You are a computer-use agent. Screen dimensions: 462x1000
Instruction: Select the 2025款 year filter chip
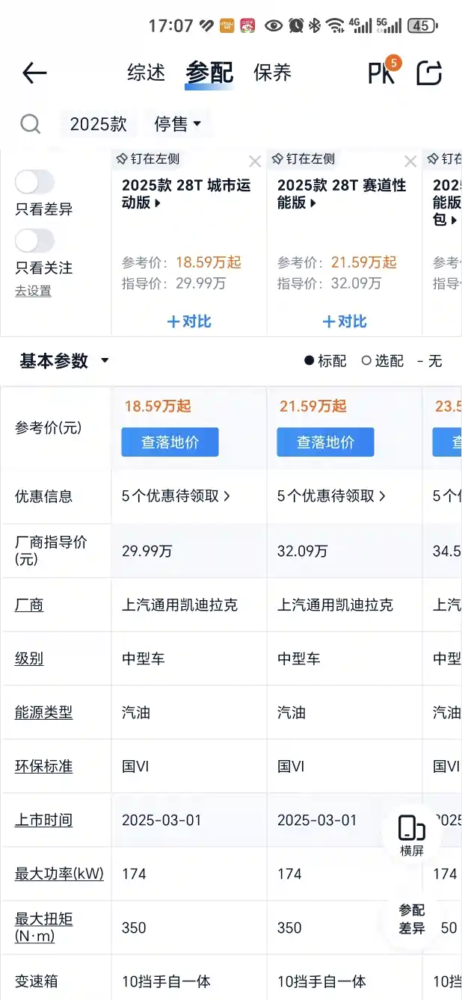click(x=99, y=124)
